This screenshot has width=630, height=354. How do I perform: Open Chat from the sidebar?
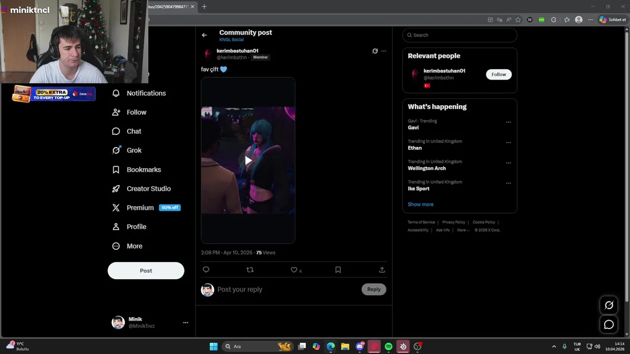(x=127, y=131)
